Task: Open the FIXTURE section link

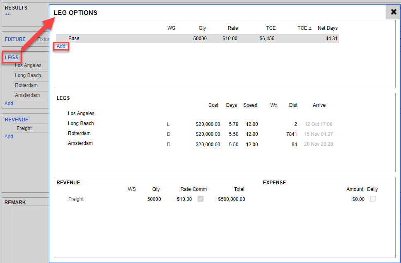Action: coord(15,39)
